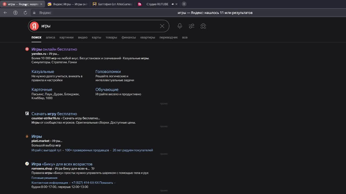346x194 pixels.
Task: Mute the Студия RUTUBE tab audio icon
Action: click(173, 4)
